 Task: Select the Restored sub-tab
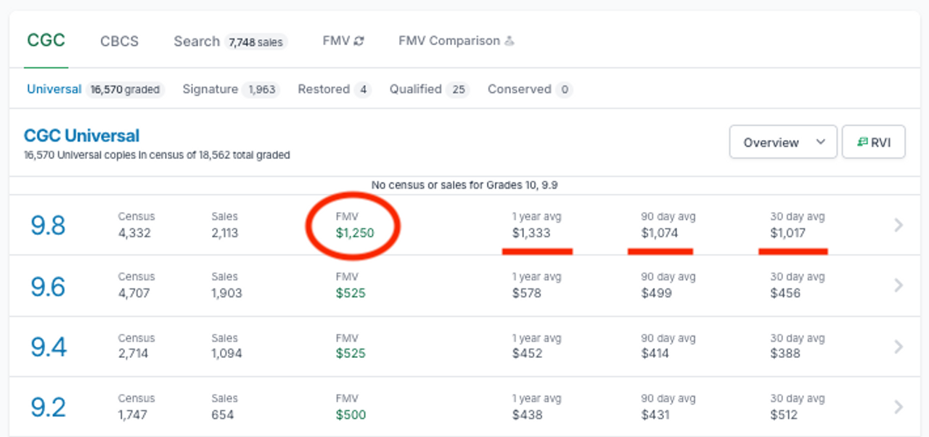(334, 89)
